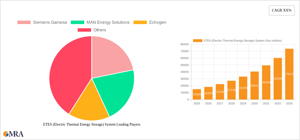
Task: Click the CAGR XX% button
Action: 281,10
